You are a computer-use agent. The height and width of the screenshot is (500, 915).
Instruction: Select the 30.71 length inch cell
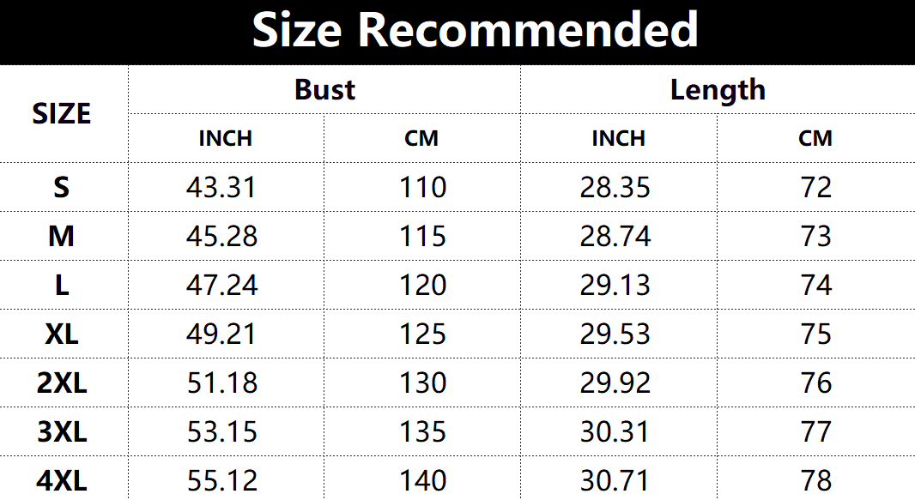pos(615,481)
